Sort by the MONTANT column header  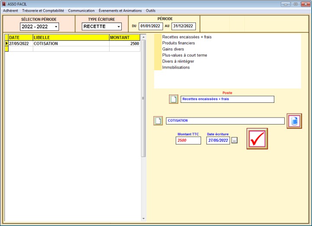tap(124, 38)
